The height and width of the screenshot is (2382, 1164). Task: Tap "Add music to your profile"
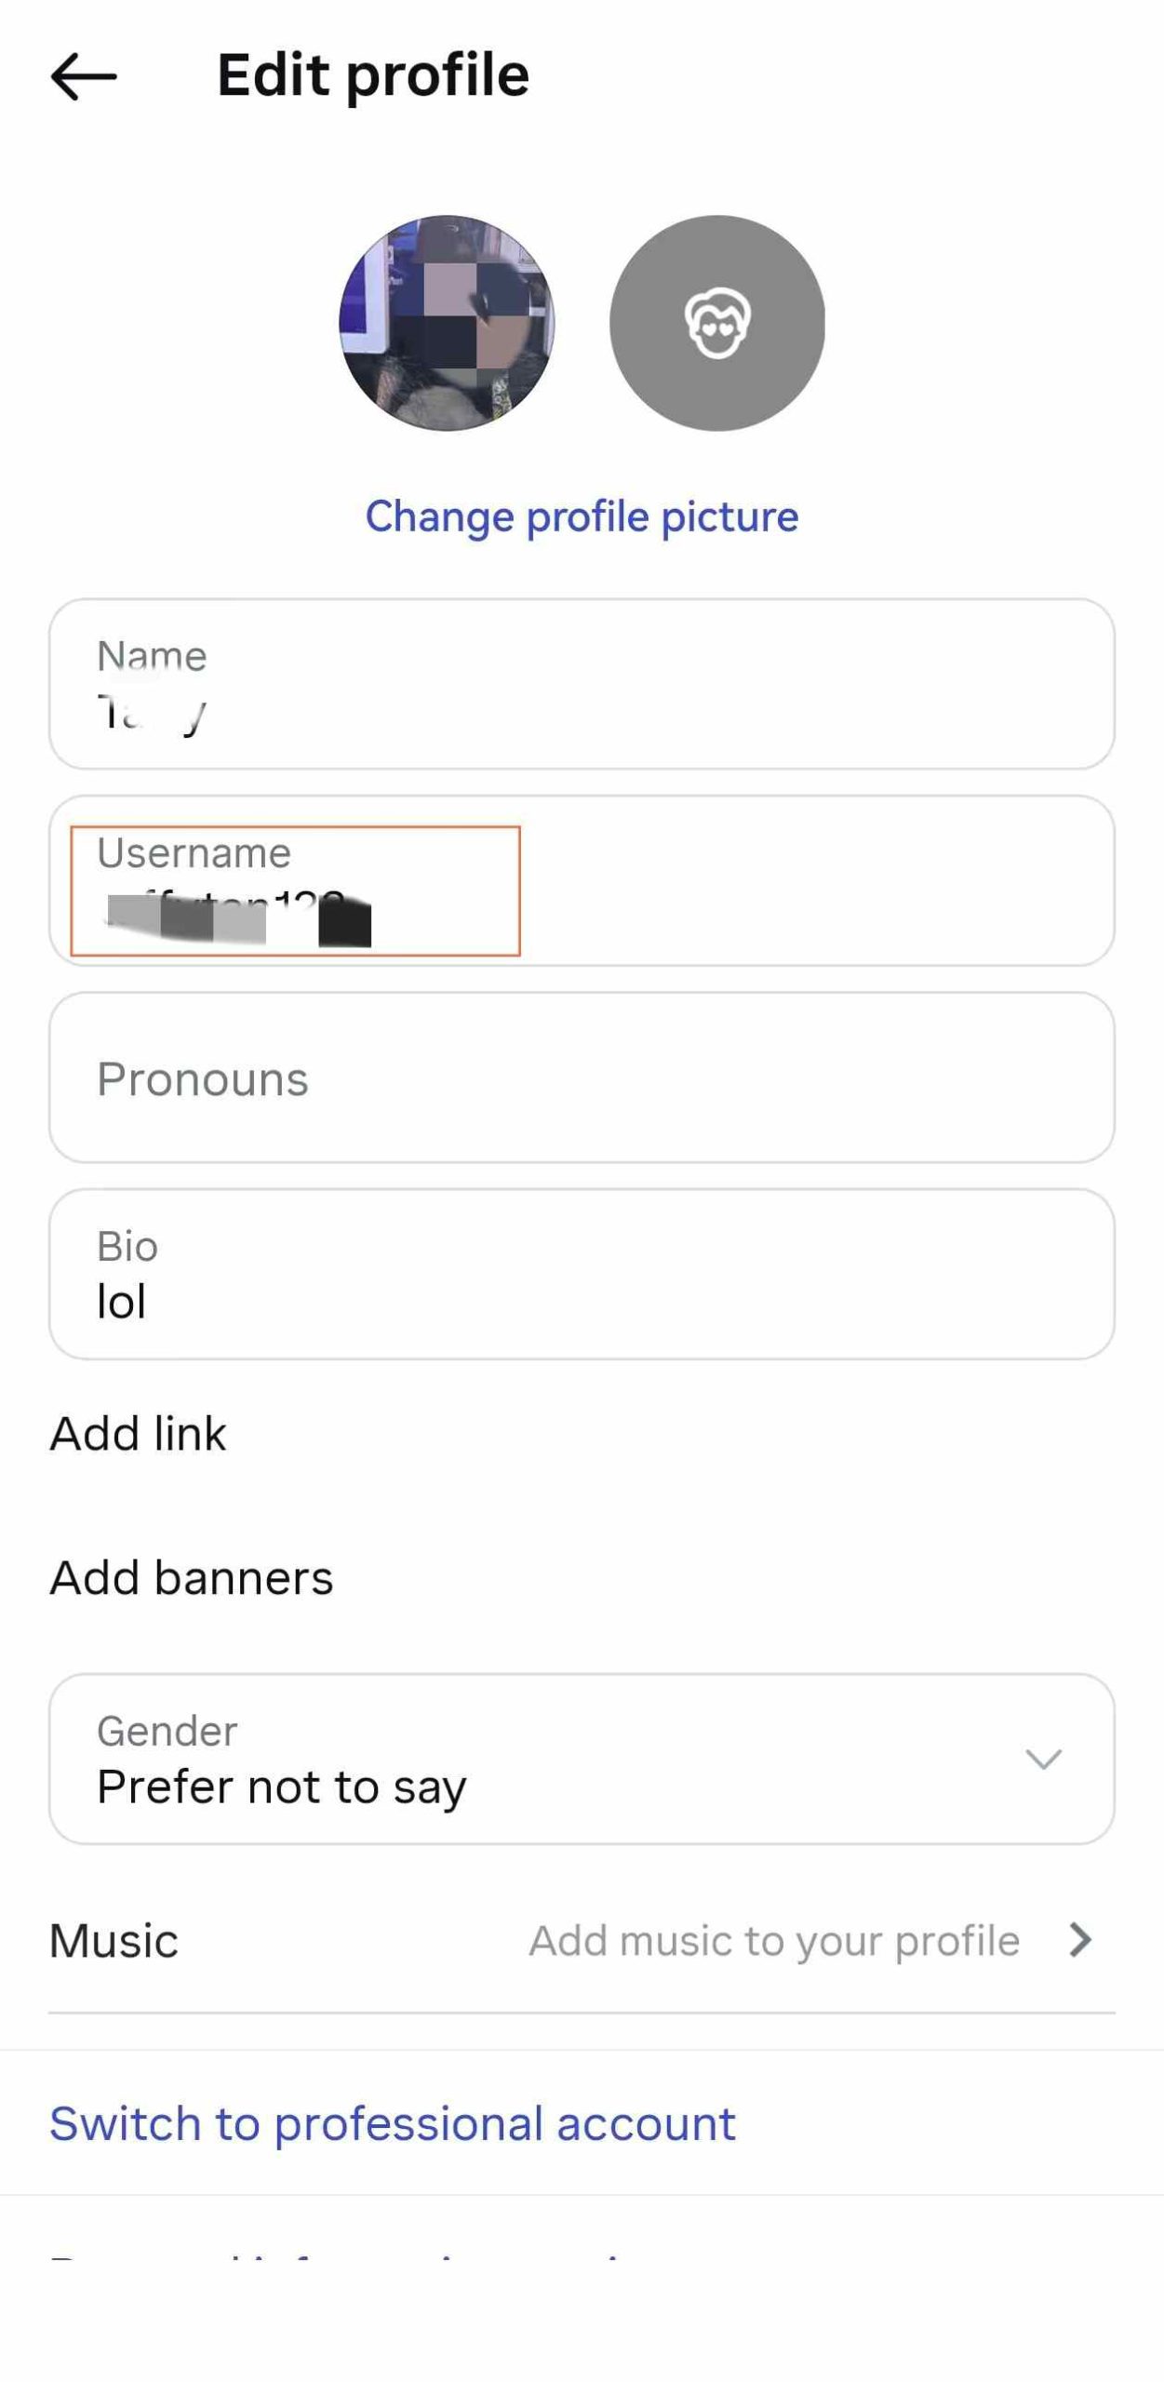(774, 1941)
